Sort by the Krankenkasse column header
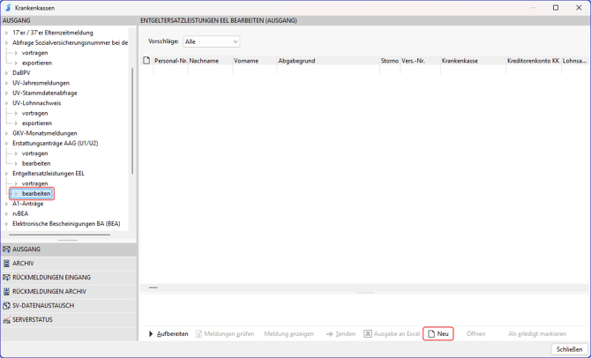This screenshot has width=591, height=358. [x=460, y=61]
